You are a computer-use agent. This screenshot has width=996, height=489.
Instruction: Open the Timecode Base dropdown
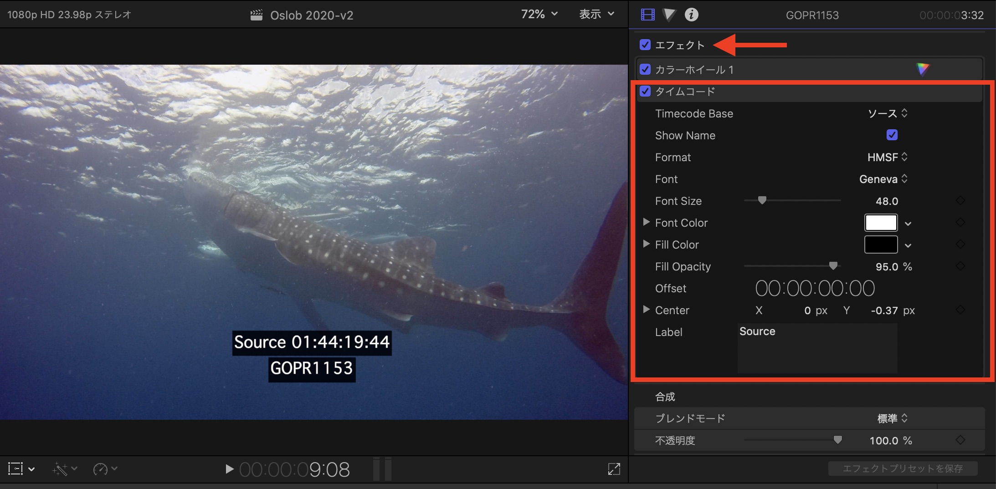click(888, 113)
